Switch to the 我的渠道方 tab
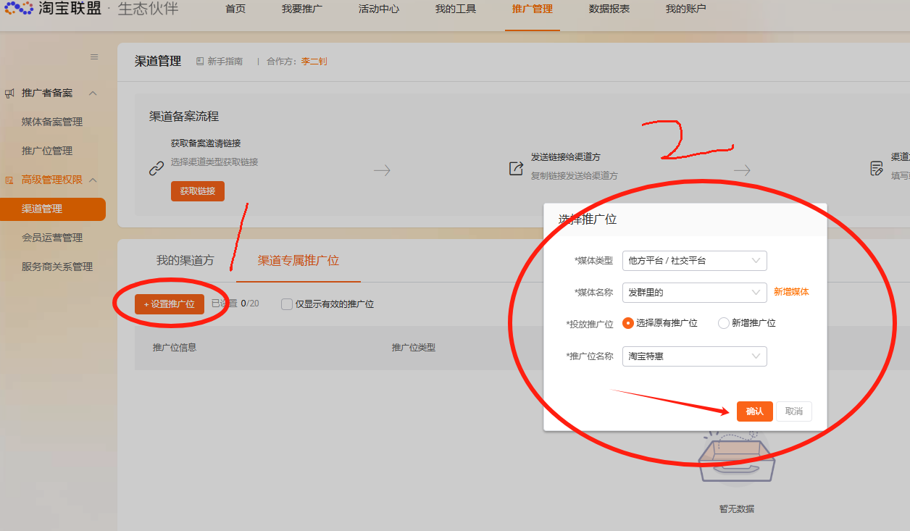The height and width of the screenshot is (531, 910). [185, 260]
